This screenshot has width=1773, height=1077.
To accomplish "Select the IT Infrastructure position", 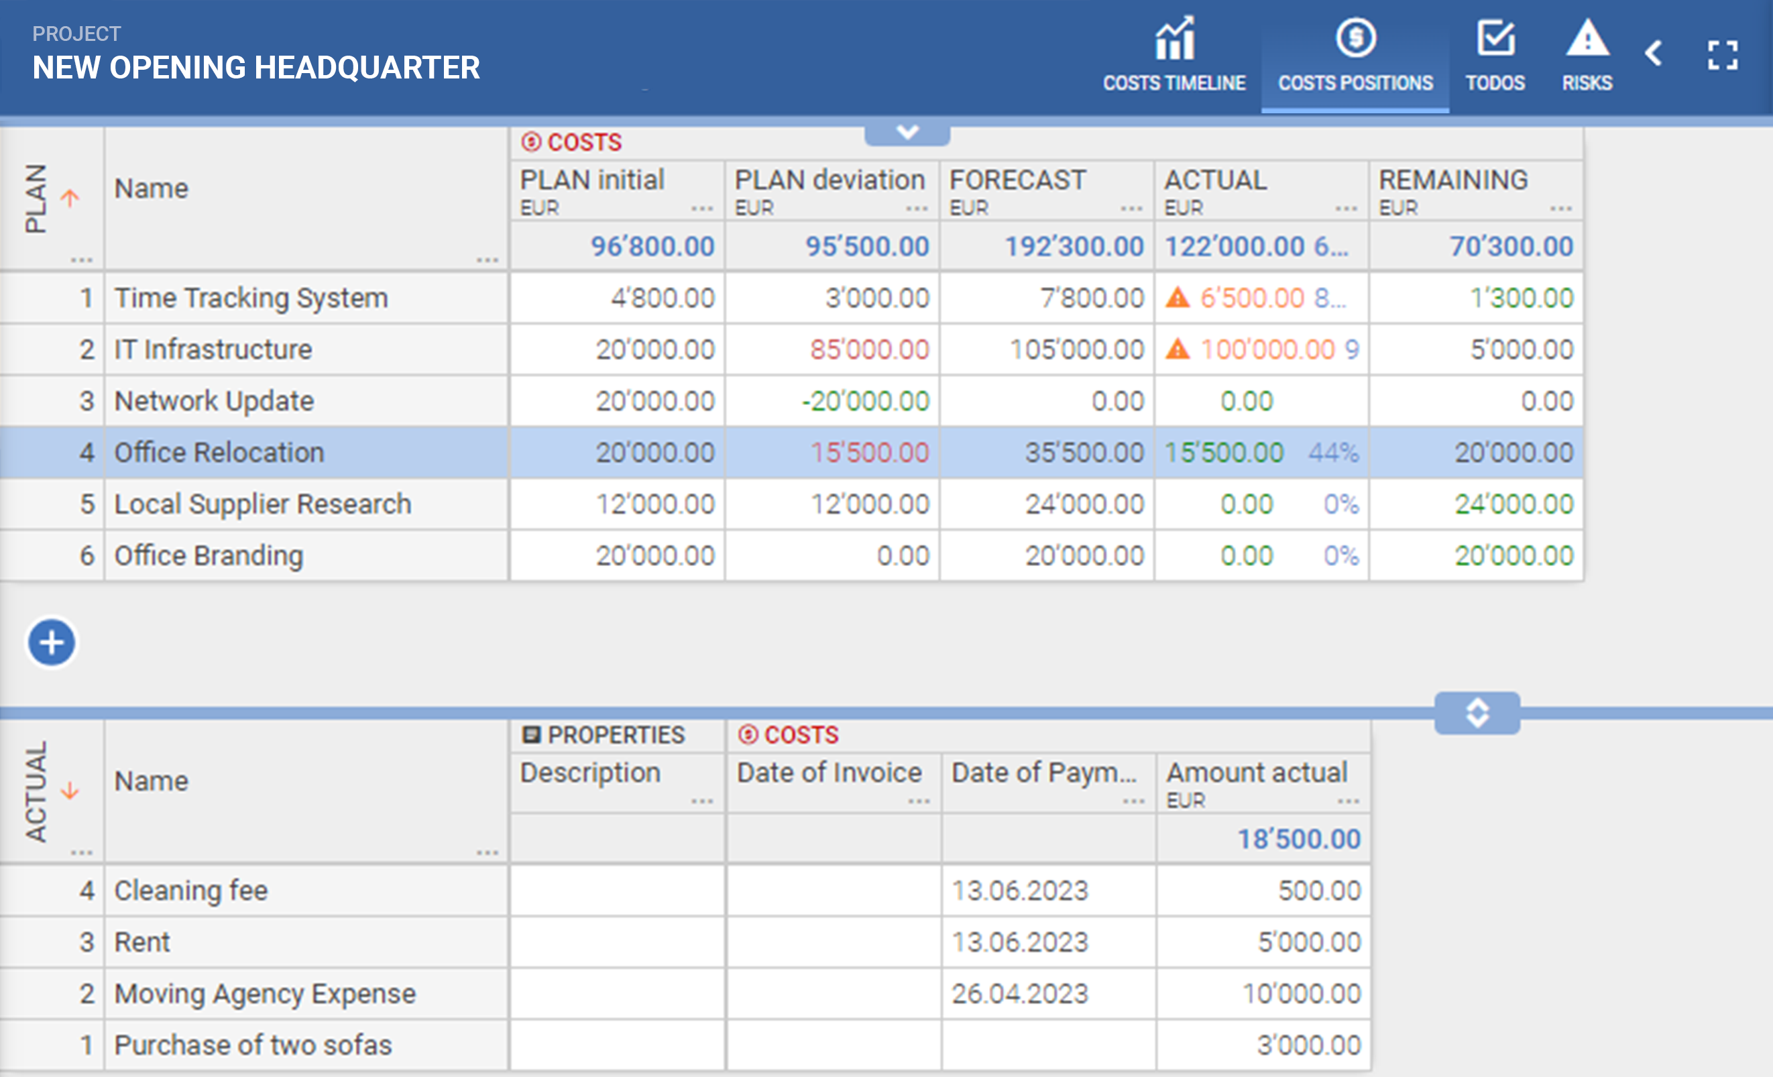I will [791, 349].
